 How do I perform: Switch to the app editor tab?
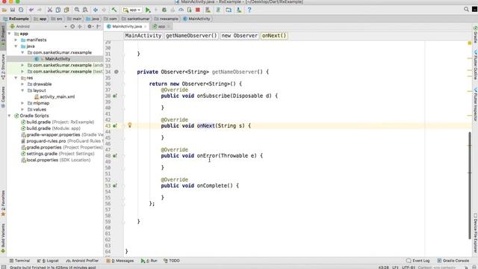[161, 27]
